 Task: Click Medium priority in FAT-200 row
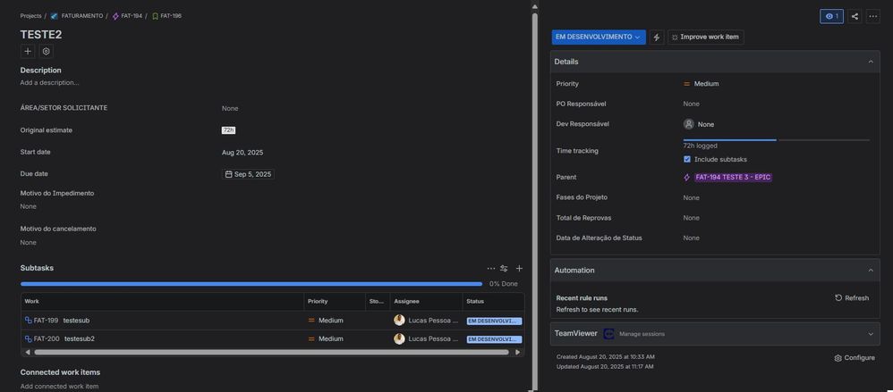click(326, 338)
